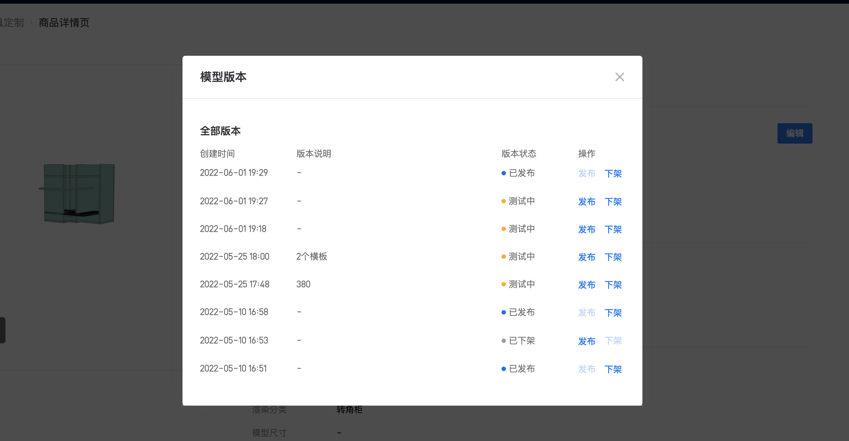Click timestamp 2022-06-01 19:18
Image resolution: width=849 pixels, height=441 pixels.
coord(233,229)
